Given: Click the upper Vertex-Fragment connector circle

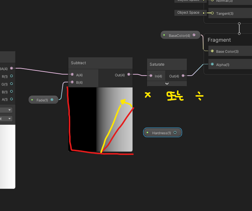Looking at the screenshot, I should pos(239,24).
